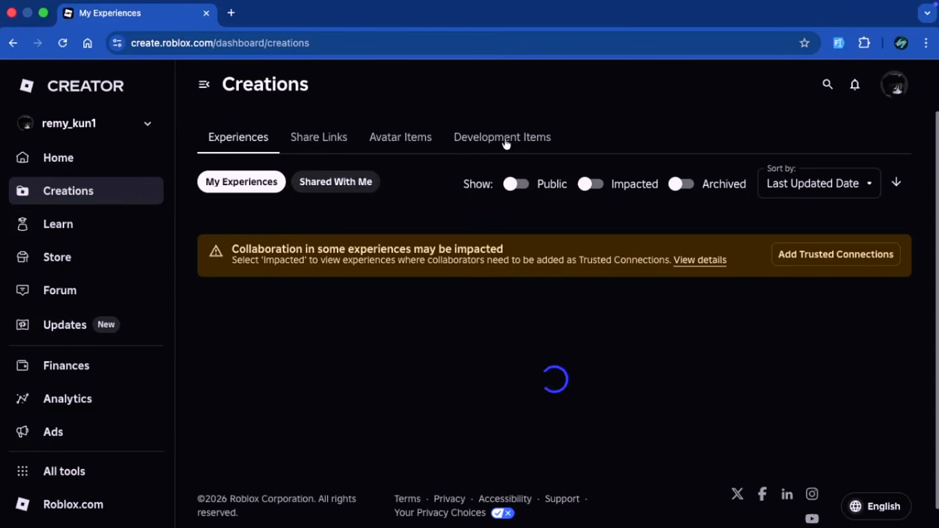Screen dimensions: 939x528
Task: Switch to the Avatar Items tab
Action: click(x=400, y=137)
